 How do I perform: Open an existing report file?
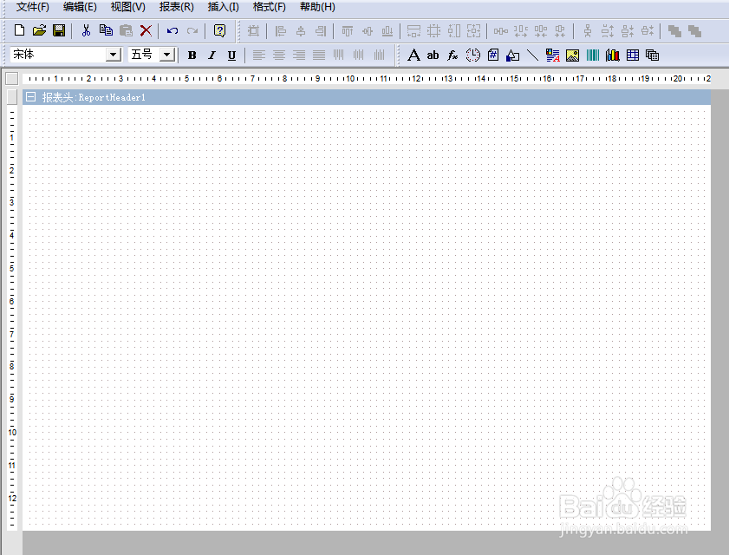pos(40,30)
